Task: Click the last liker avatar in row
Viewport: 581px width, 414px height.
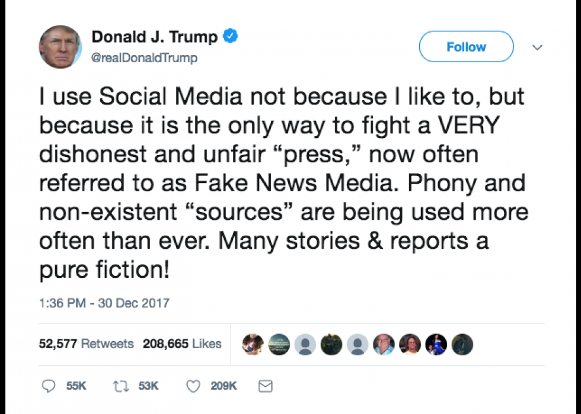Action: tap(462, 344)
